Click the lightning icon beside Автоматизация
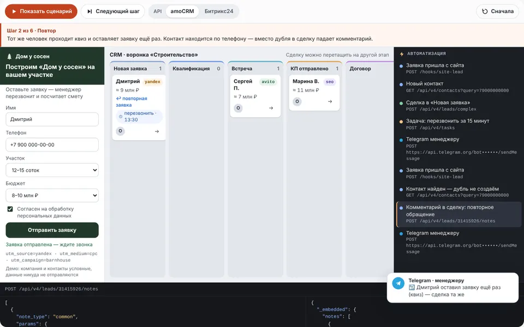Image resolution: width=524 pixels, height=327 pixels. tap(402, 54)
